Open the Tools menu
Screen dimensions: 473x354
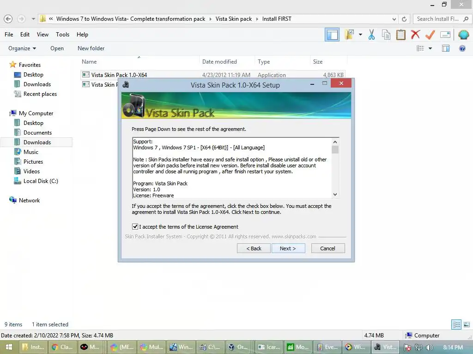[x=62, y=34]
